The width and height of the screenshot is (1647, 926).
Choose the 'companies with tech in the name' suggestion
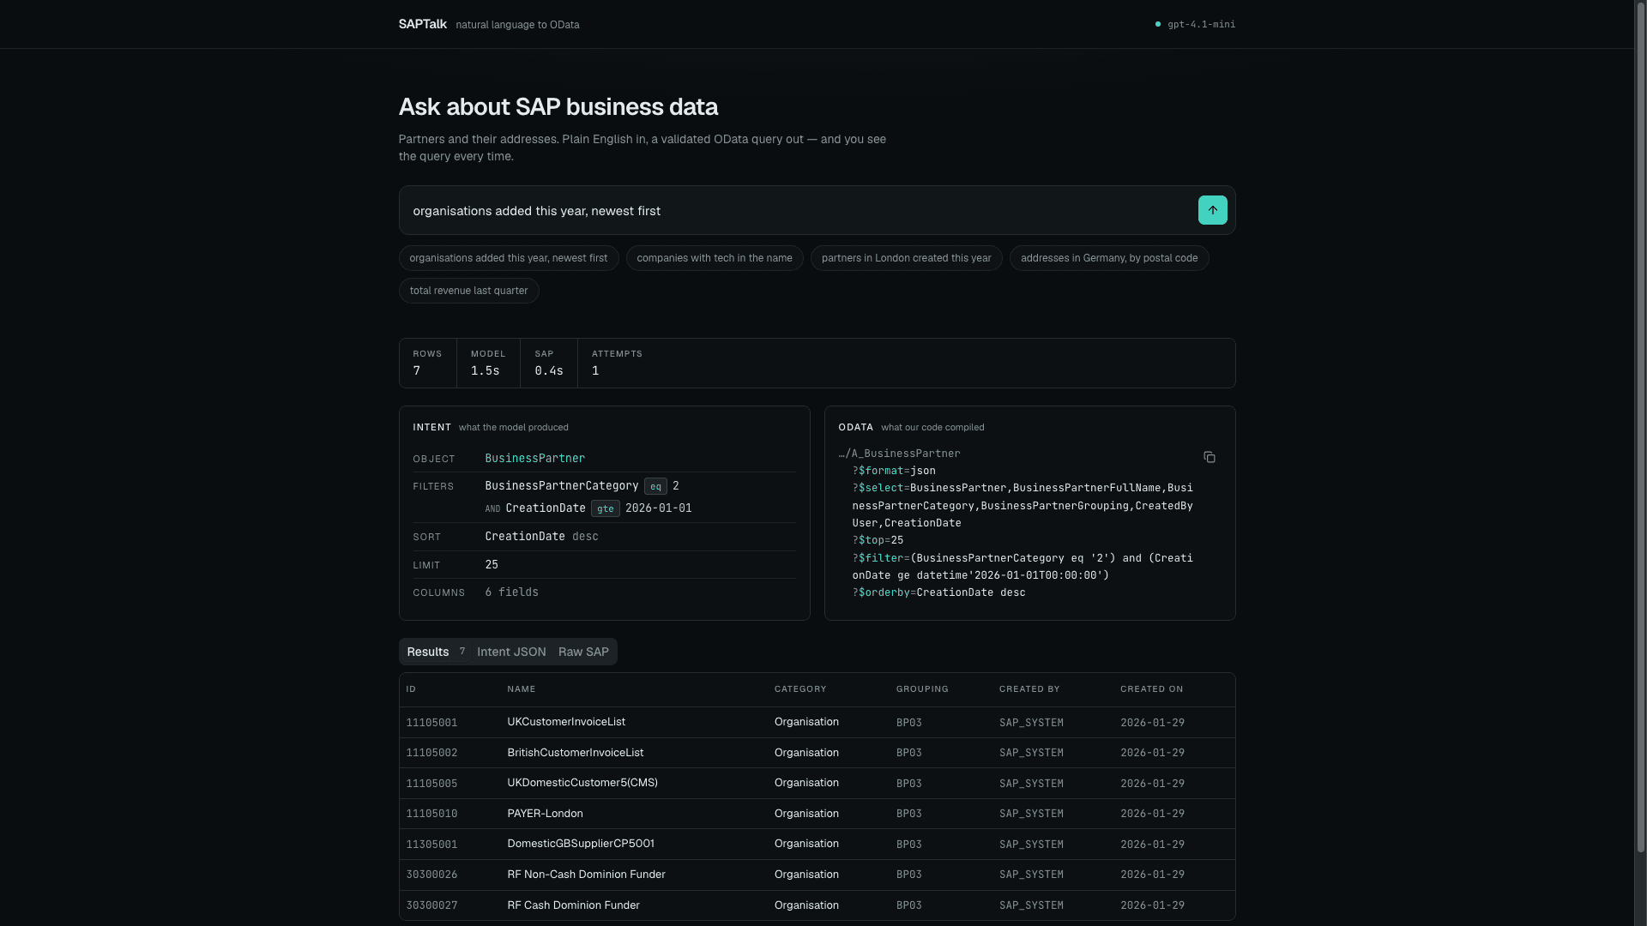(714, 258)
